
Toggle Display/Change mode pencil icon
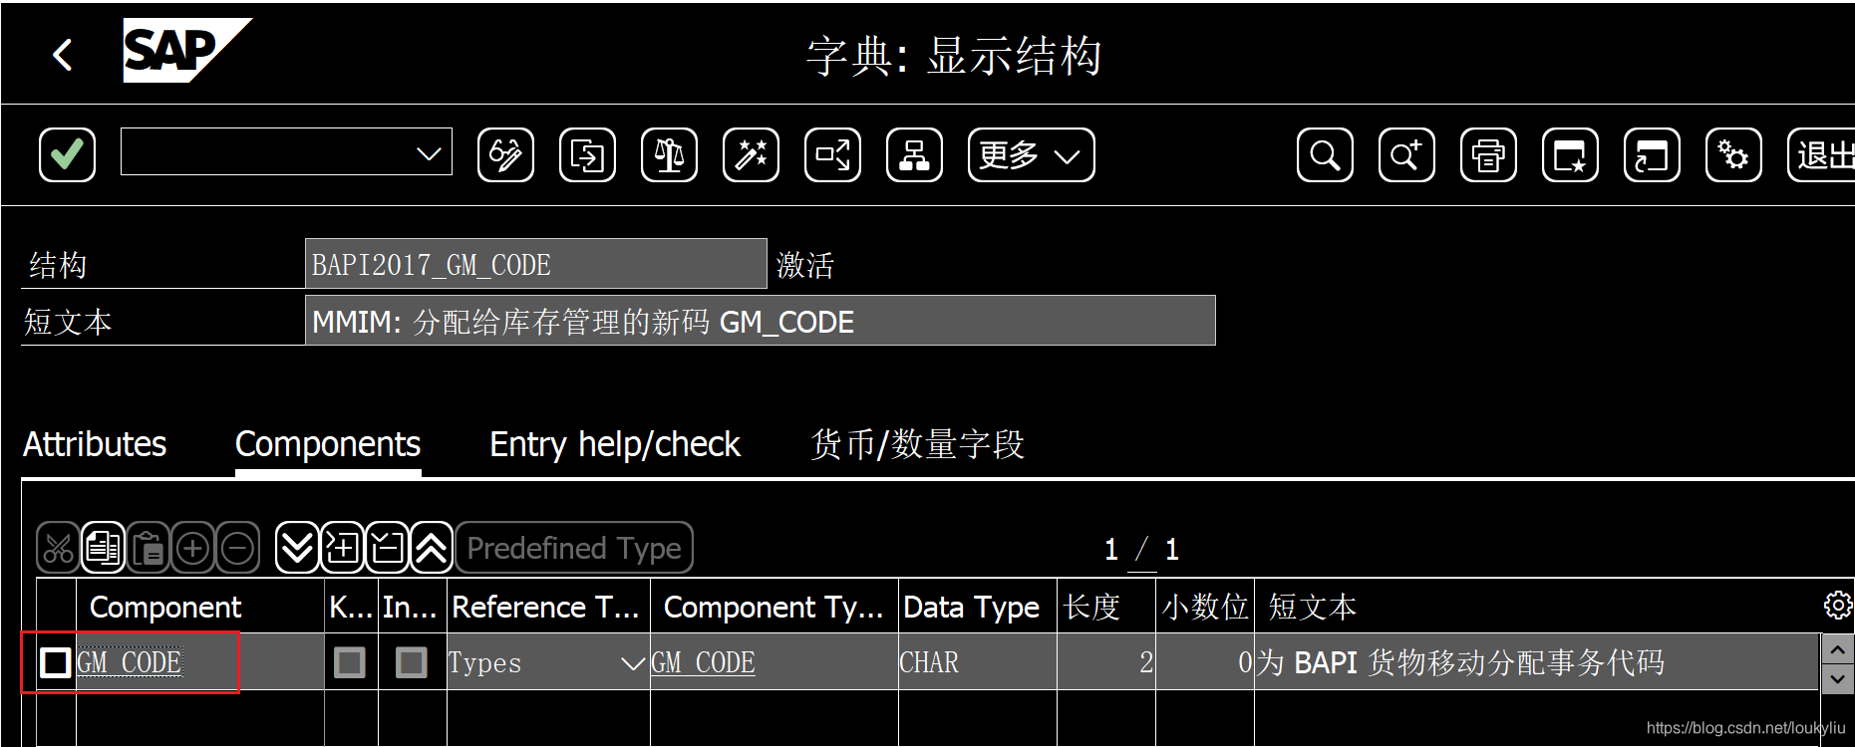point(505,155)
